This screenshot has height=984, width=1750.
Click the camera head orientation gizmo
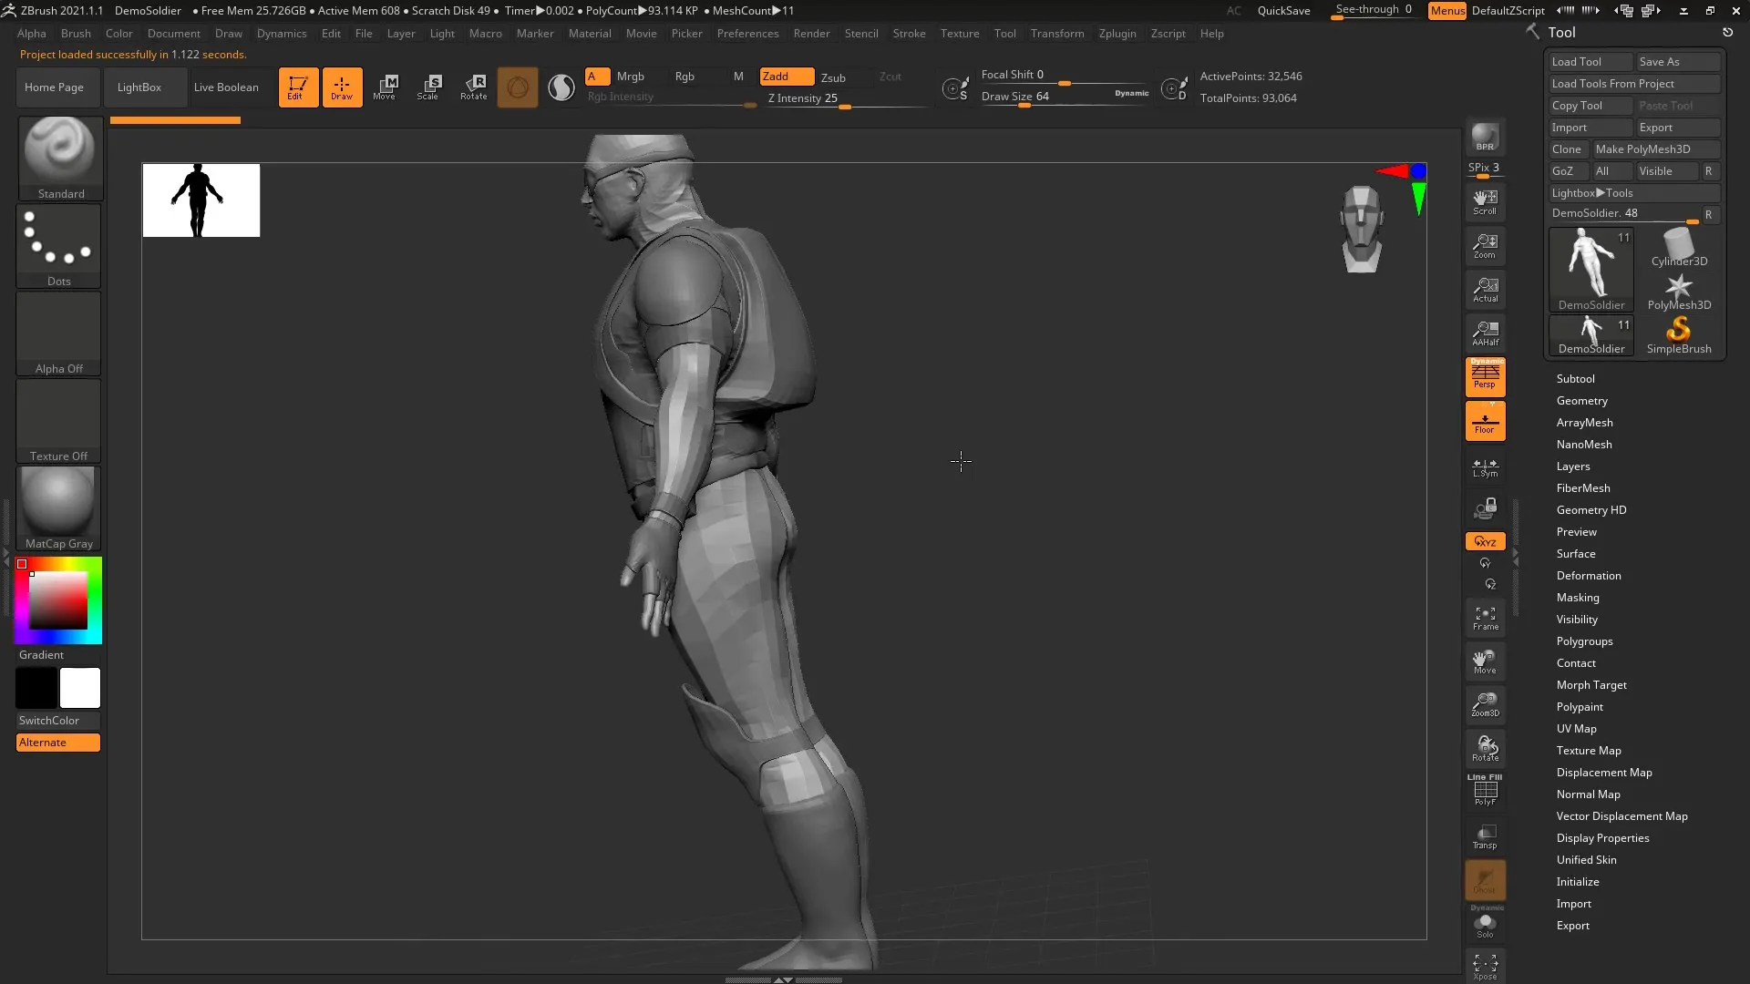[1362, 229]
